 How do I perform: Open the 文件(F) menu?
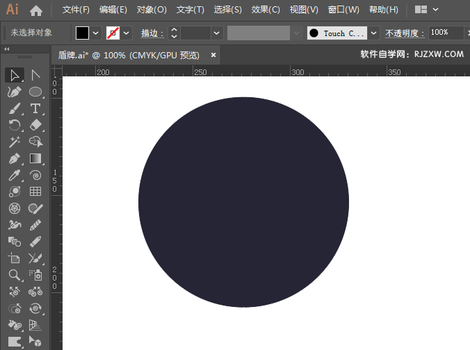(76, 10)
